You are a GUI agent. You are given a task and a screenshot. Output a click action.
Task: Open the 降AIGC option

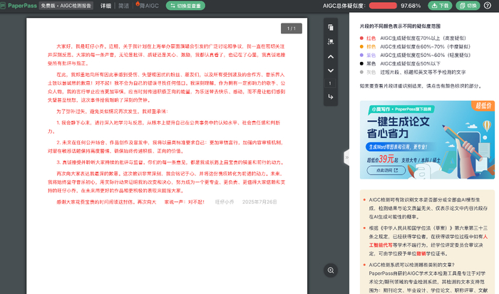pos(148,6)
